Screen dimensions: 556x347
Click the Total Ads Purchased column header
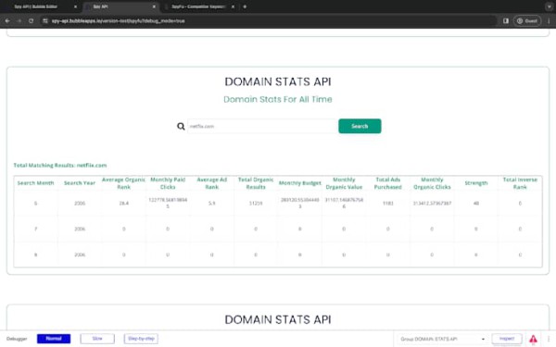pyautogui.click(x=388, y=183)
